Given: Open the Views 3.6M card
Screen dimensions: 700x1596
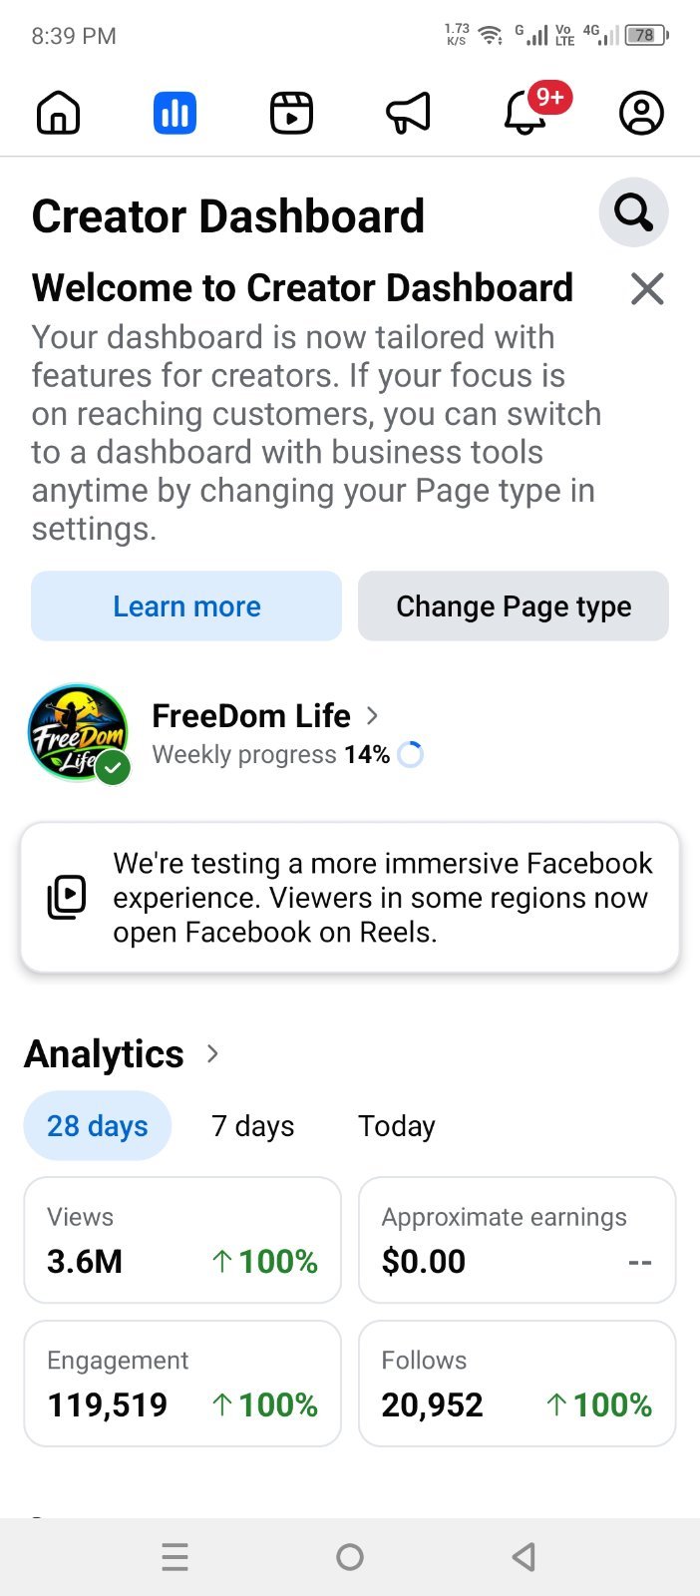Looking at the screenshot, I should click(182, 1240).
